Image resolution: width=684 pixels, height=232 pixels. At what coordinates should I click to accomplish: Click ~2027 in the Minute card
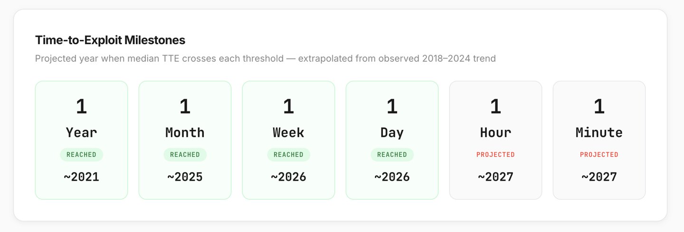(599, 177)
